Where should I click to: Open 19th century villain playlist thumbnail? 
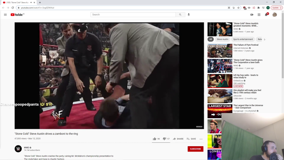220,96
